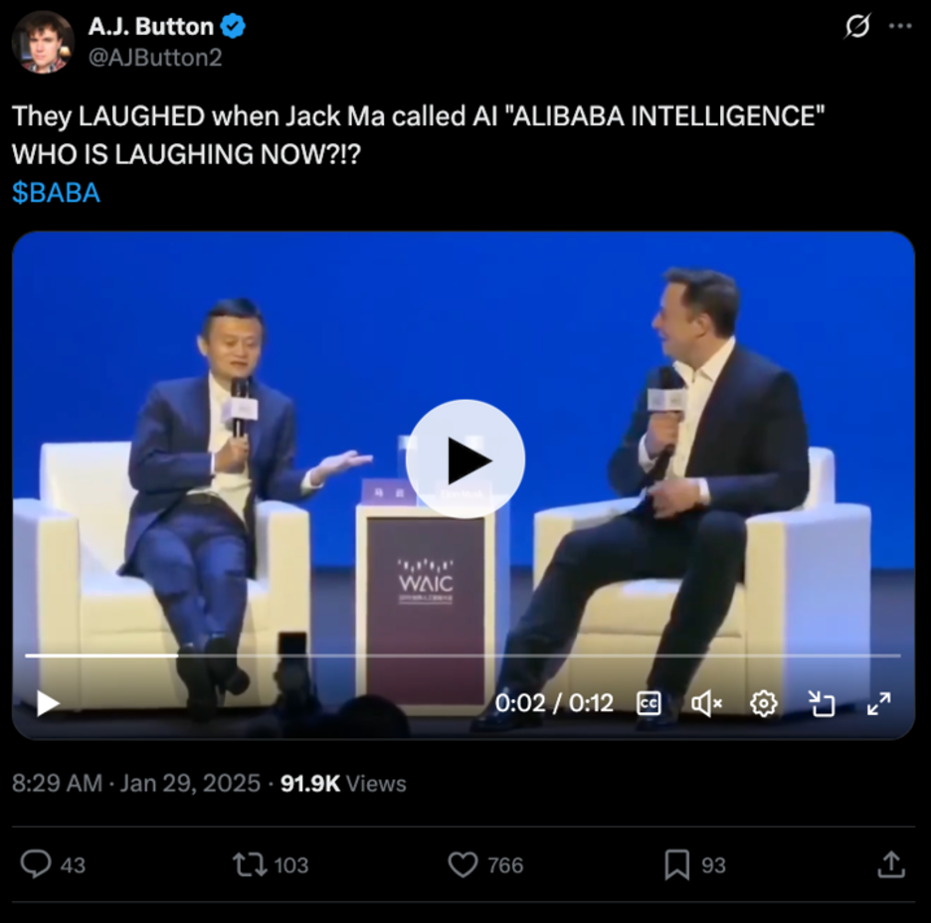
Task: Unmute the video speaker icon
Action: (706, 703)
